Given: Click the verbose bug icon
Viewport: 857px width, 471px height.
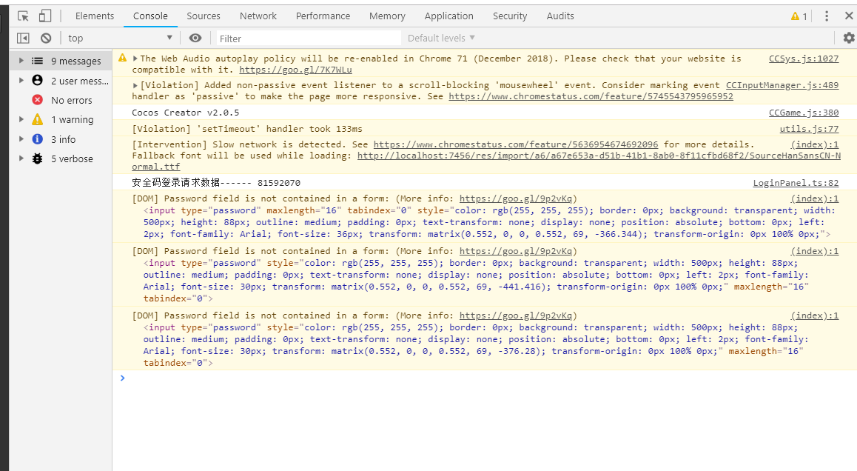Looking at the screenshot, I should click(37, 158).
